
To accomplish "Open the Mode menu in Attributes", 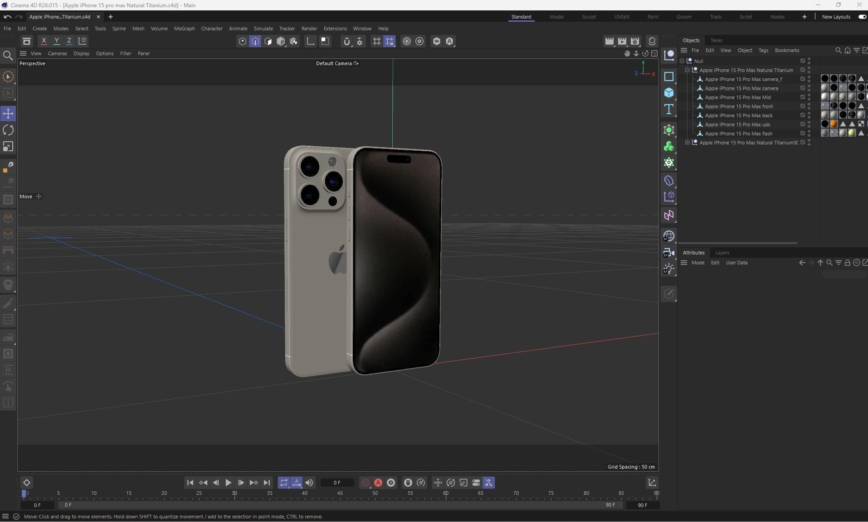I will 698,263.
